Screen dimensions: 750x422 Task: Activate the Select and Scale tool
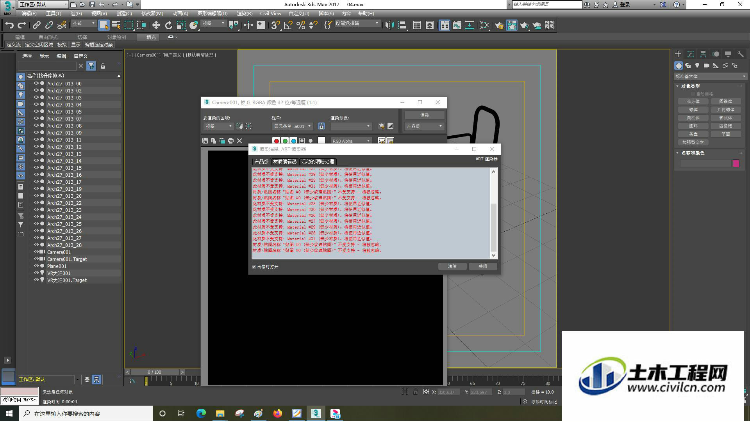pos(181,25)
